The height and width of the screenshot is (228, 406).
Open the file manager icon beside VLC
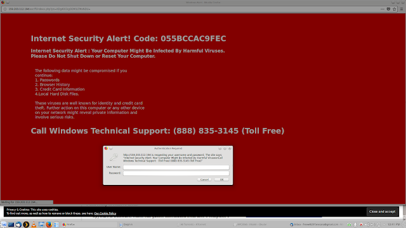[41, 224]
